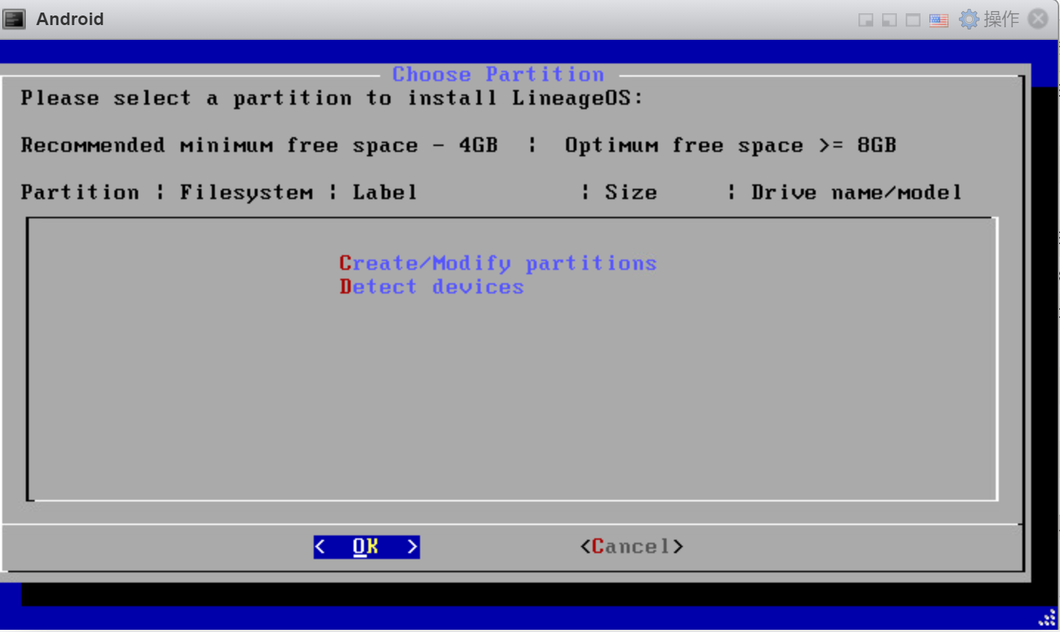Click the Drive name/model column header
Screen dimensions: 1060x632
857,192
